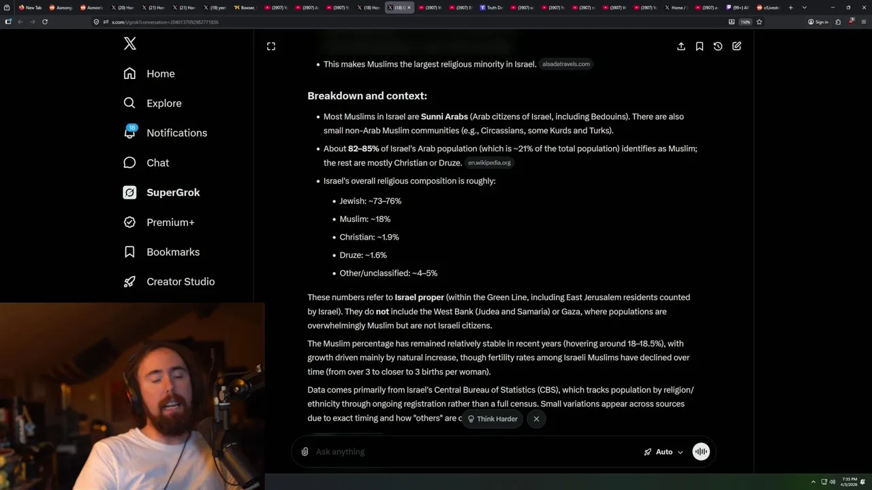Start Grok voice mode
Screen dimensions: 872x490
point(701,452)
